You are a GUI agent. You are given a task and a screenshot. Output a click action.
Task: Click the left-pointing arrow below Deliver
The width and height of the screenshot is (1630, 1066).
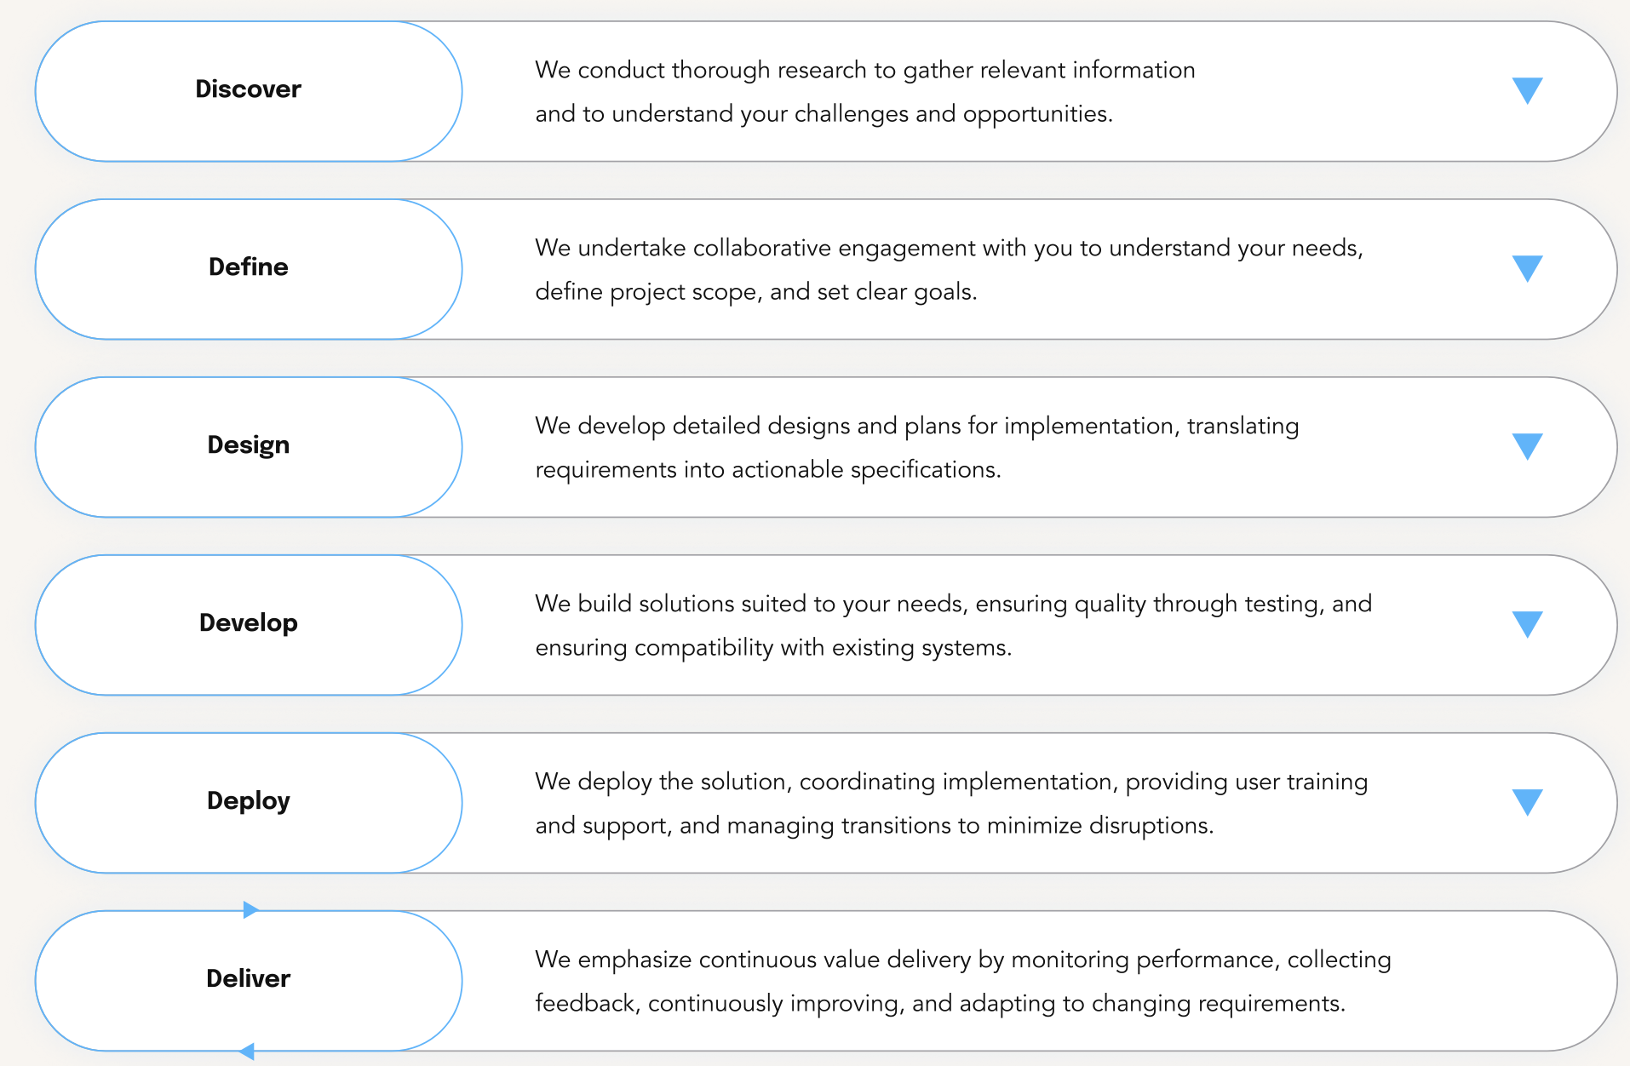point(247,1052)
